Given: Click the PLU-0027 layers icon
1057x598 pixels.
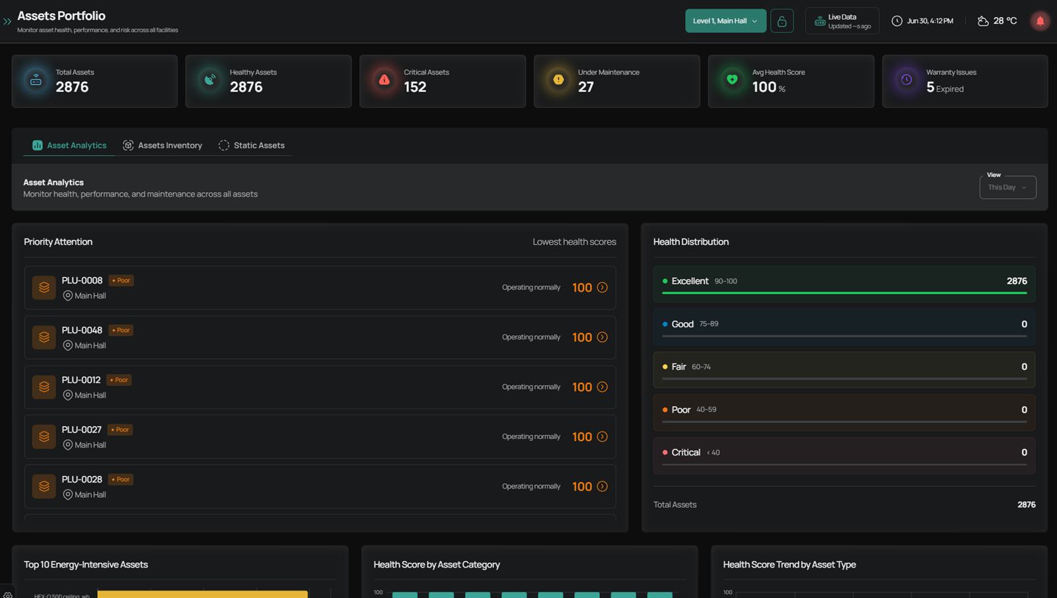Looking at the screenshot, I should pyautogui.click(x=44, y=437).
